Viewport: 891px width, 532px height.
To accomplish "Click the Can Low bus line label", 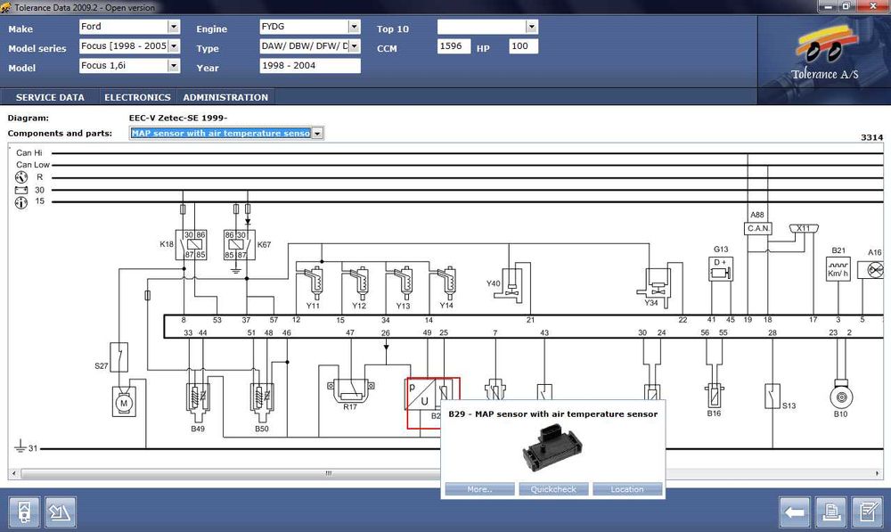I will [x=32, y=164].
